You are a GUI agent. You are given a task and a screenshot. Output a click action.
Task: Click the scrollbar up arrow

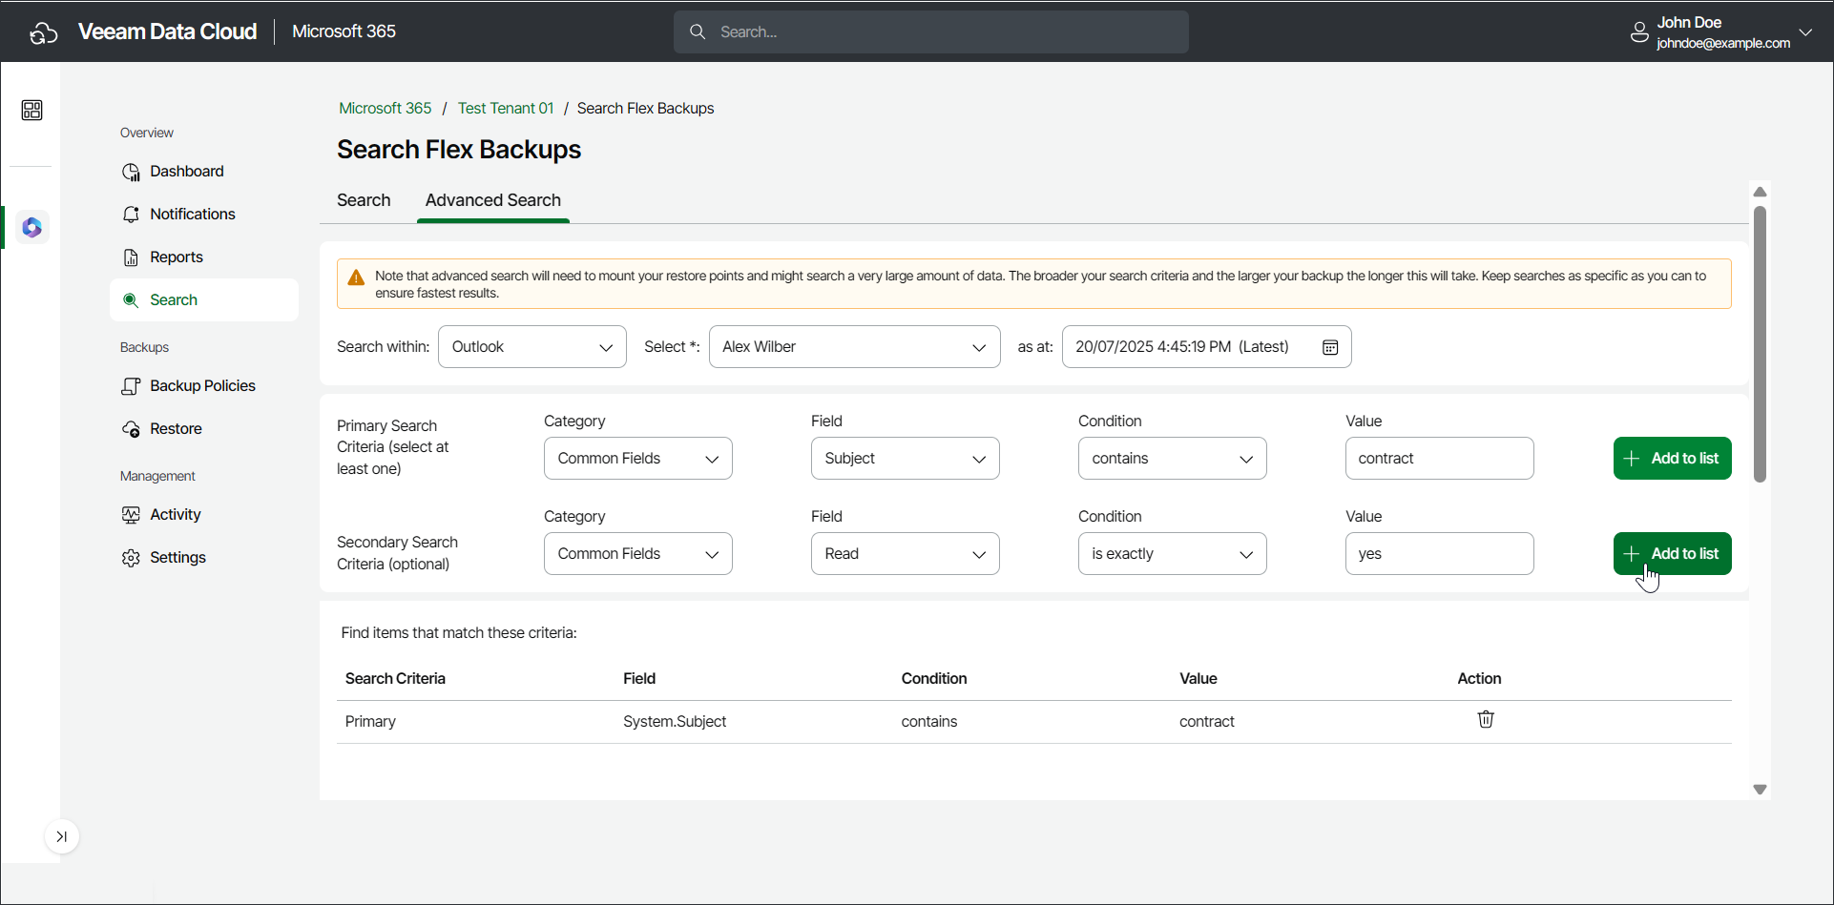point(1761,192)
